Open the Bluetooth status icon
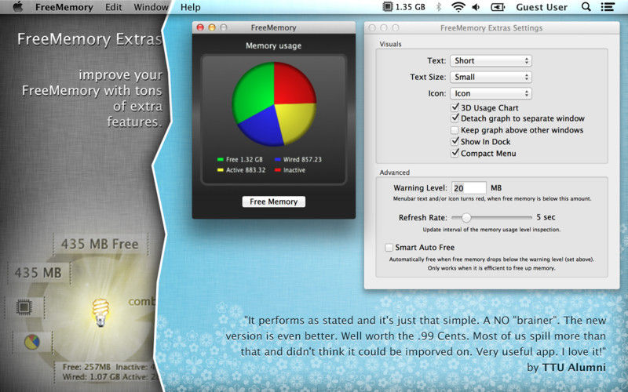The image size is (628, 392). [x=439, y=7]
